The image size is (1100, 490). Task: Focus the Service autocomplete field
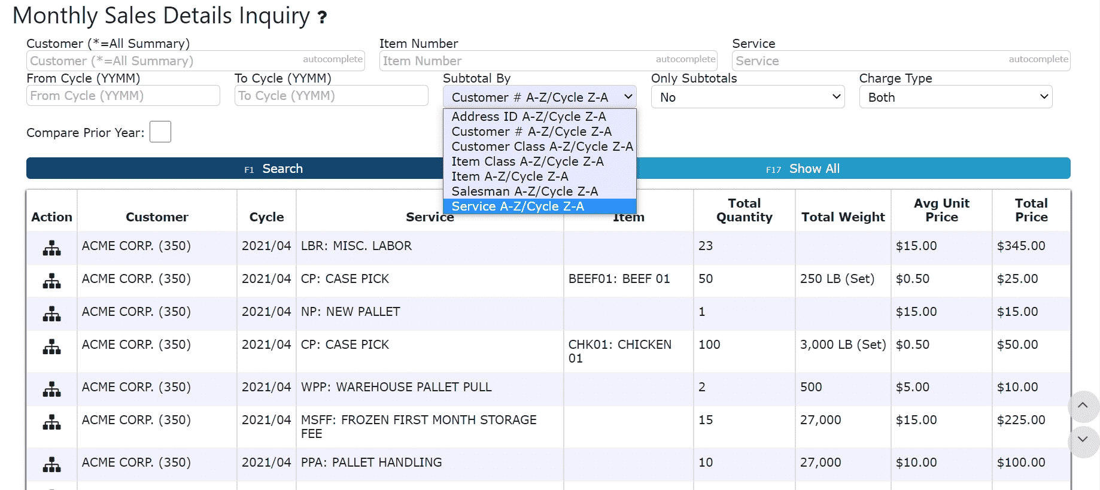pos(901,60)
